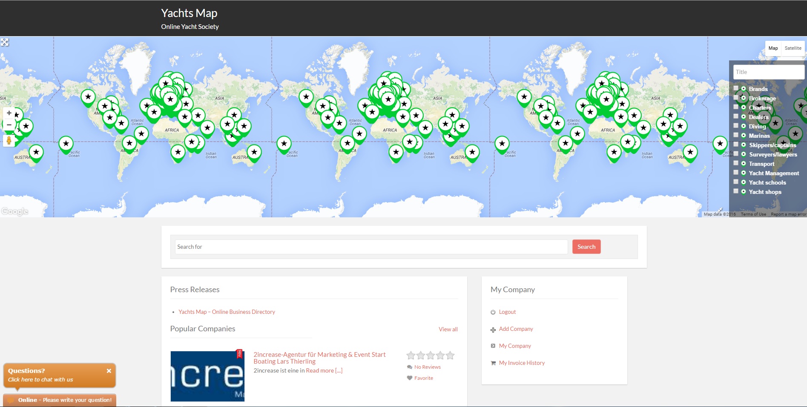Click the Favorite heart link

coord(423,378)
